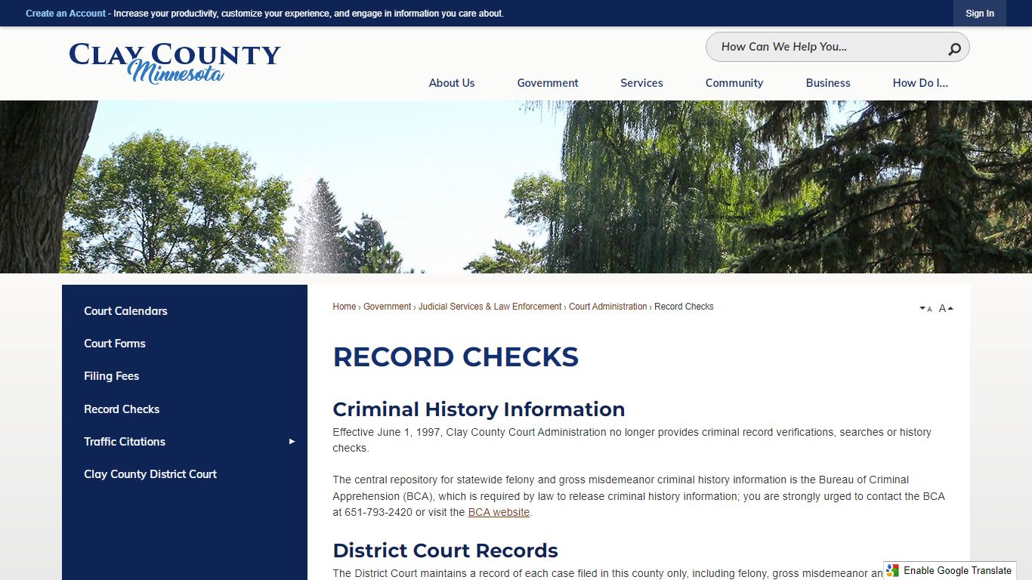Follow the Create an Account link
This screenshot has height=580, width=1032.
(x=66, y=14)
